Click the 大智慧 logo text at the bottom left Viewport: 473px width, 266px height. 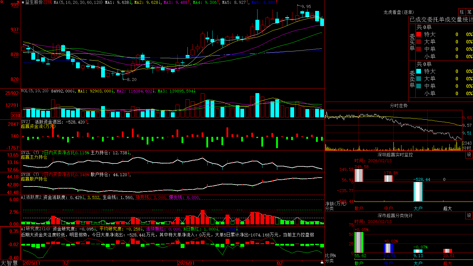pos(9,263)
